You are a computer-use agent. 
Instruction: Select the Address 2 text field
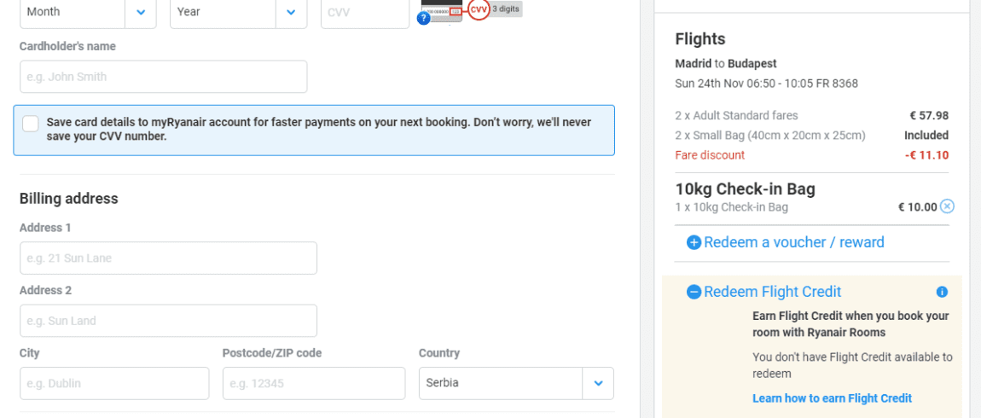168,321
